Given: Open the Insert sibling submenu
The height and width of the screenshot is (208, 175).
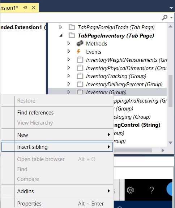Looking at the screenshot, I should [57, 147].
